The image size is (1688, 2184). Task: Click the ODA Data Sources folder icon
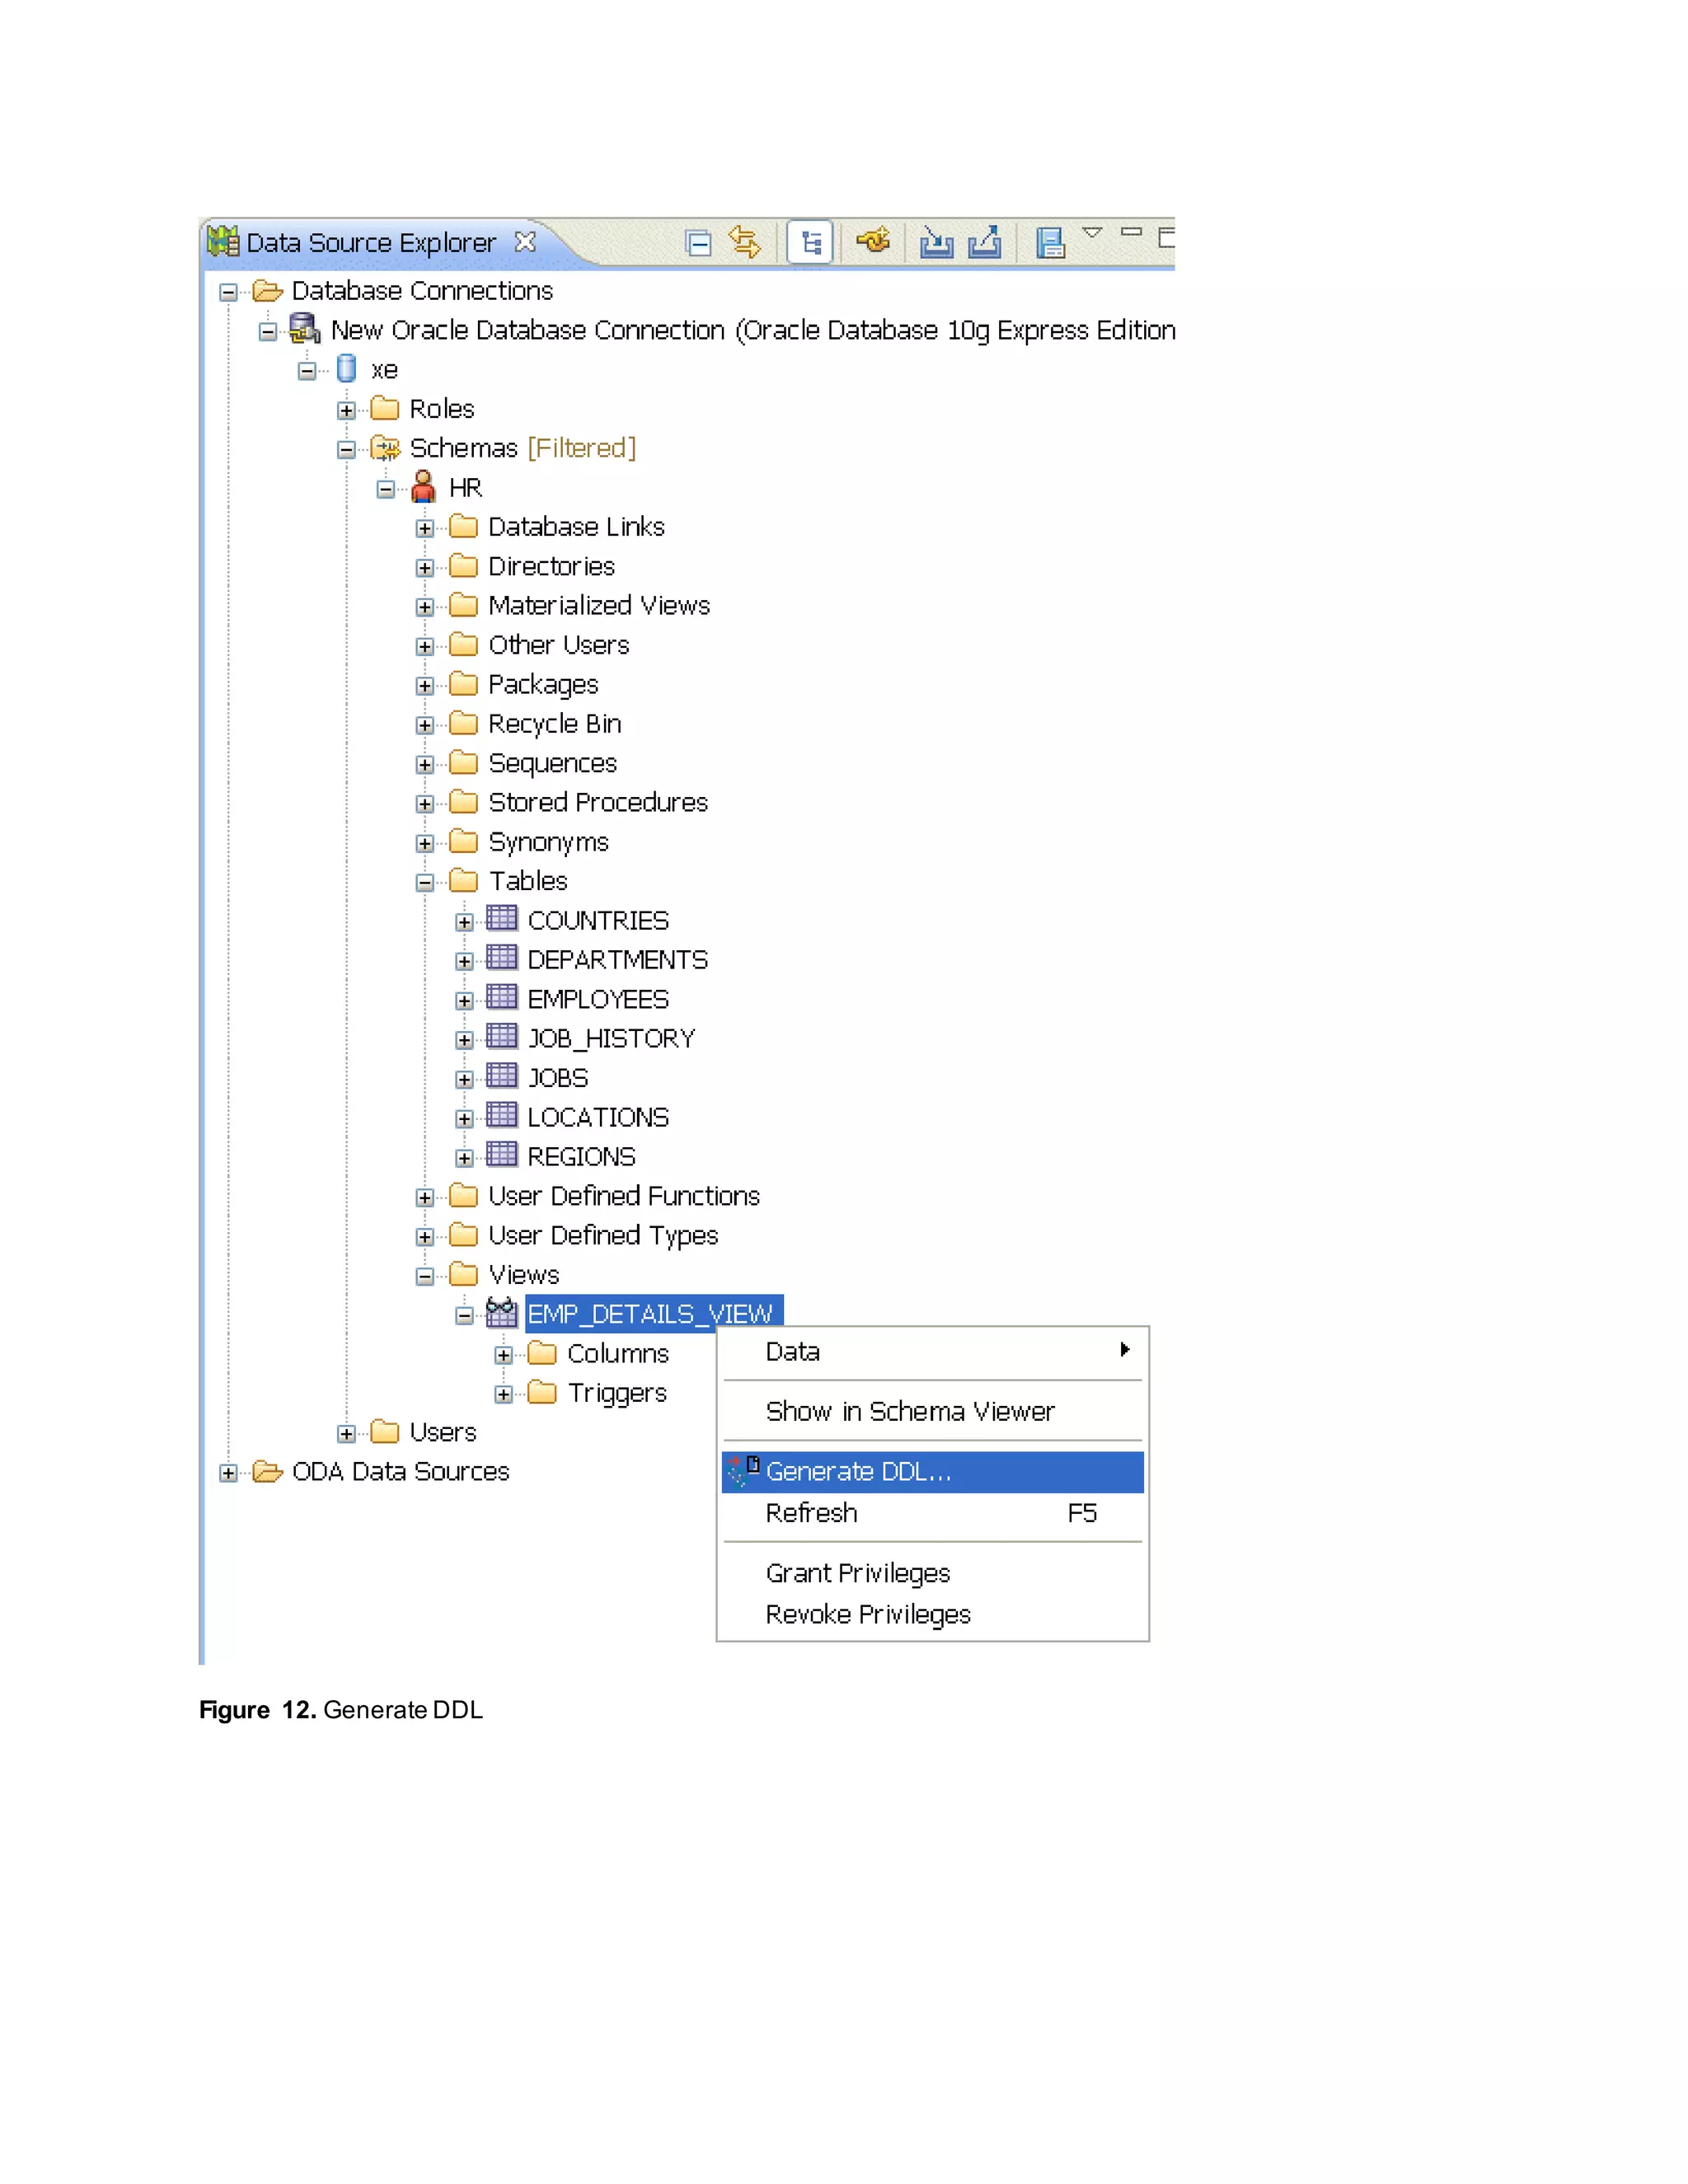[267, 1472]
